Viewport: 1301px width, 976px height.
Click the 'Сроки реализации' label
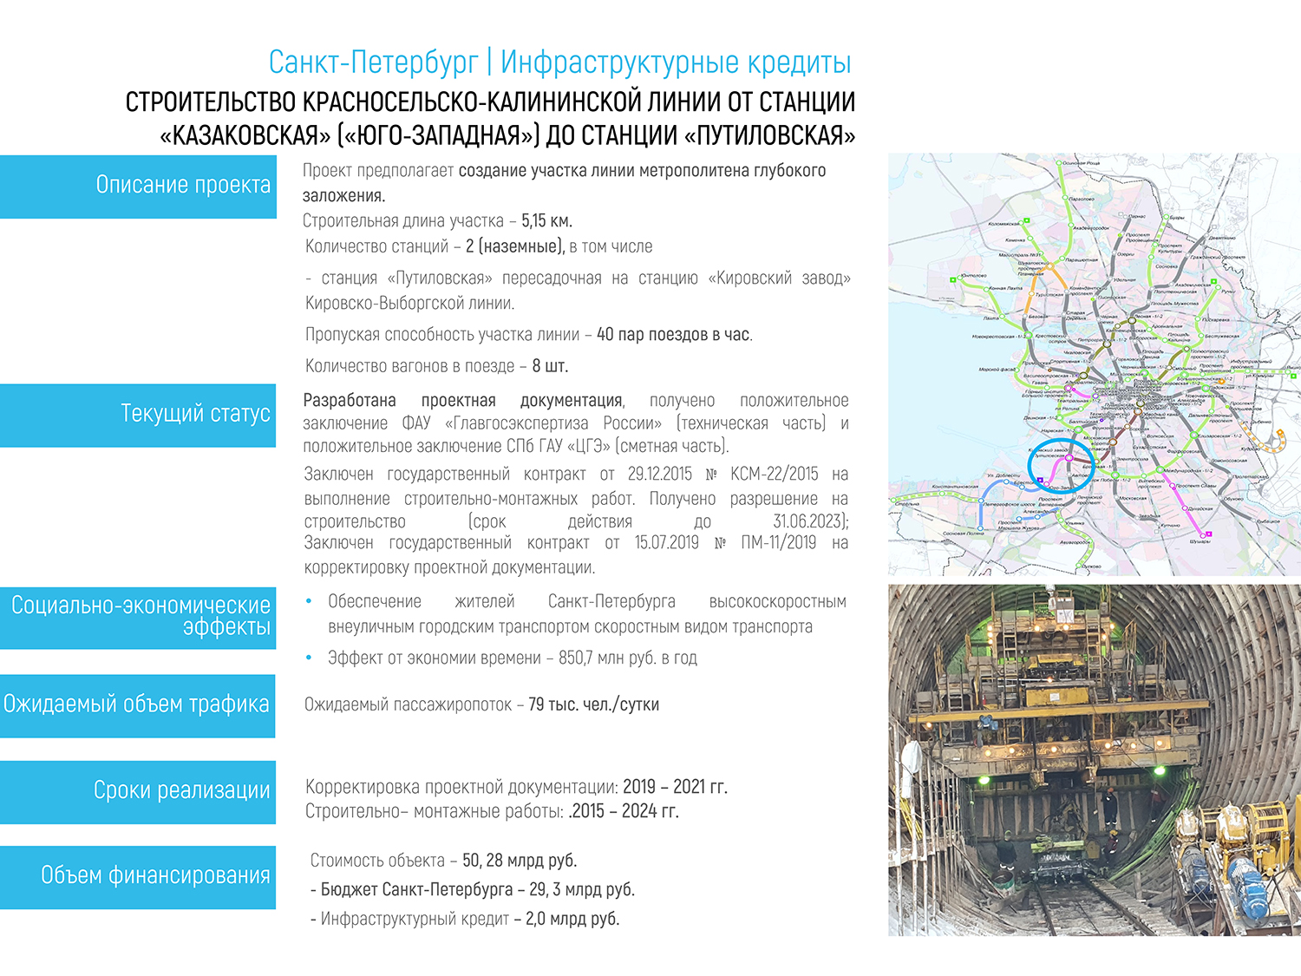pos(138,792)
